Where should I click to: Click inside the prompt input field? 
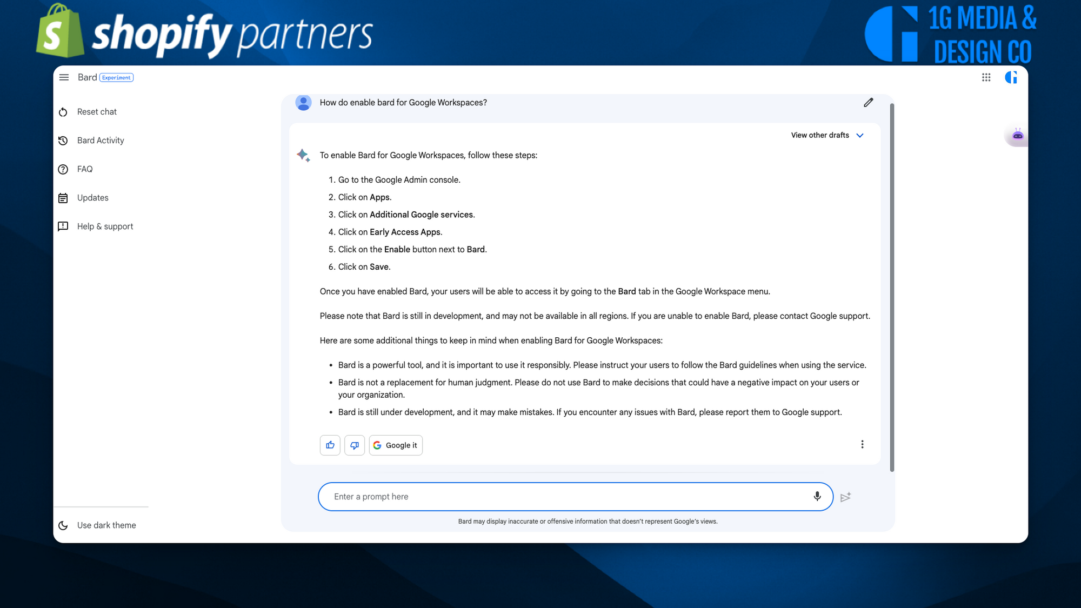576,496
